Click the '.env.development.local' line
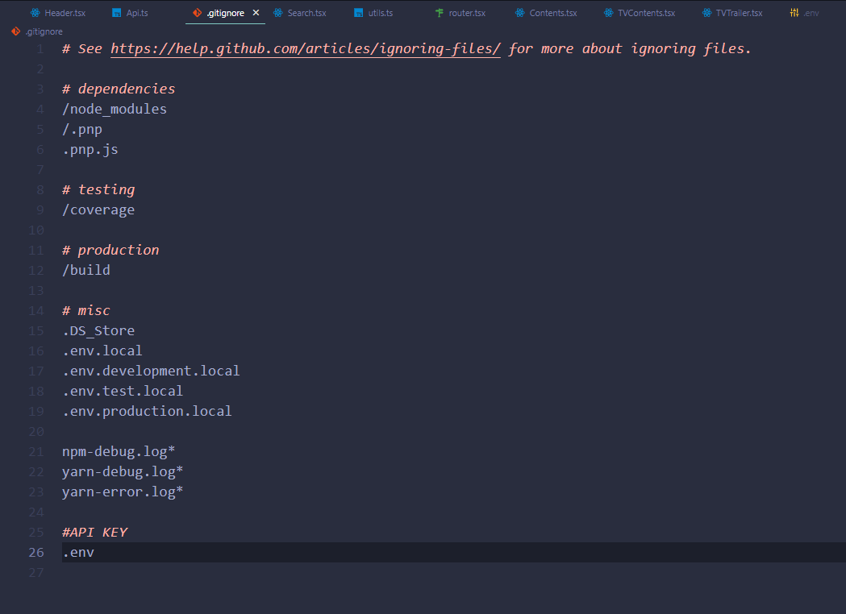Screen dimensions: 846x614 click(151, 371)
